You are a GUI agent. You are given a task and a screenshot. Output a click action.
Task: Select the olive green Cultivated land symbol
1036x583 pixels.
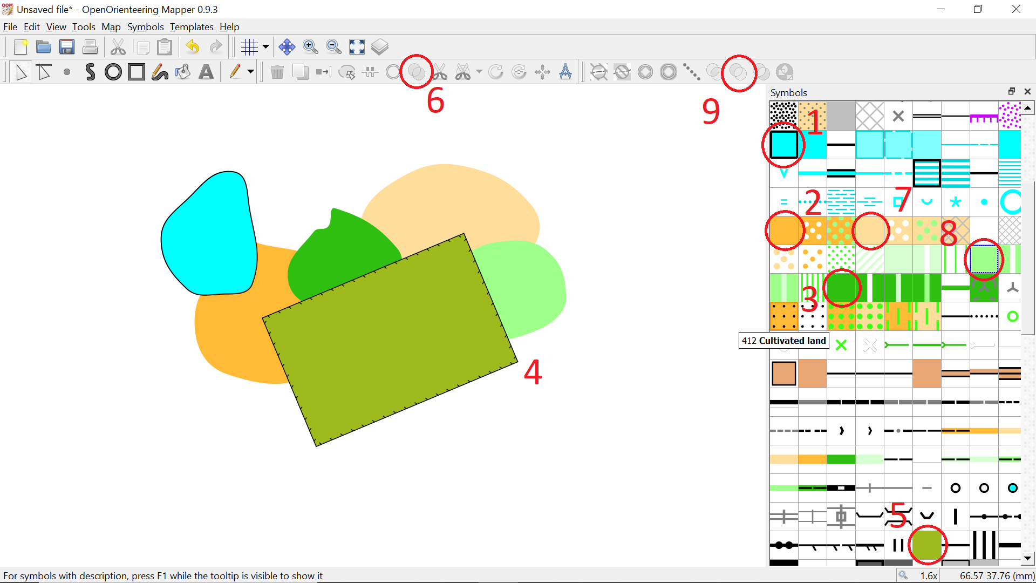point(928,545)
